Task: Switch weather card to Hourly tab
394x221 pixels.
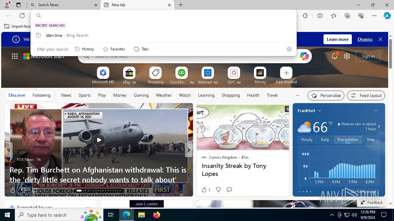Action: 307,140
